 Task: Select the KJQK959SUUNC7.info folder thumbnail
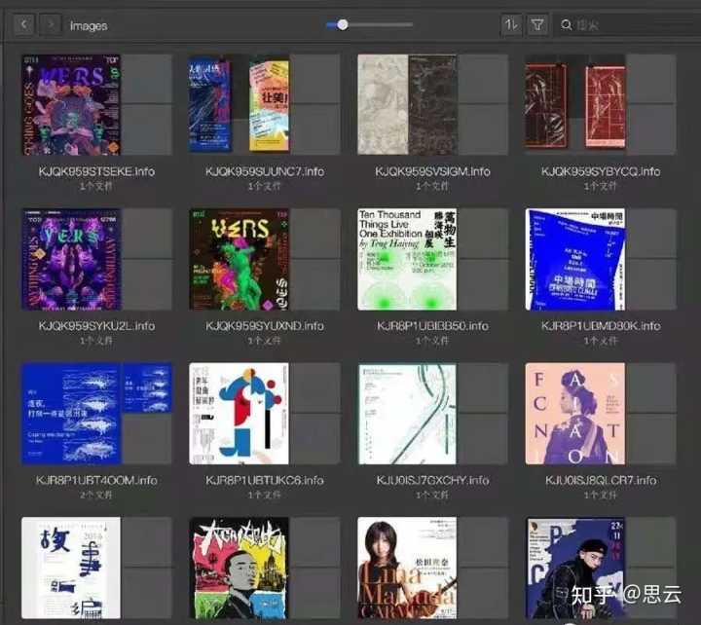pyautogui.click(x=264, y=105)
